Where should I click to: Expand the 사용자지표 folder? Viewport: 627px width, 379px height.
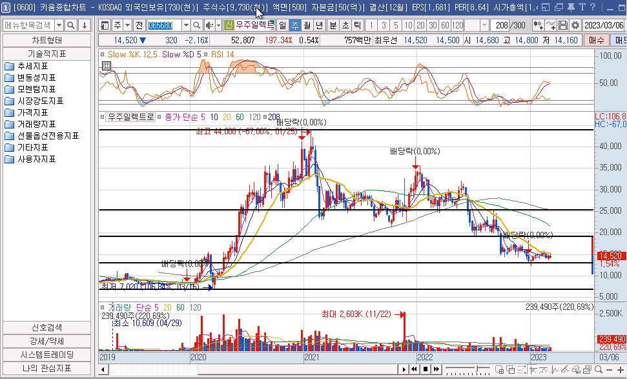coord(30,159)
